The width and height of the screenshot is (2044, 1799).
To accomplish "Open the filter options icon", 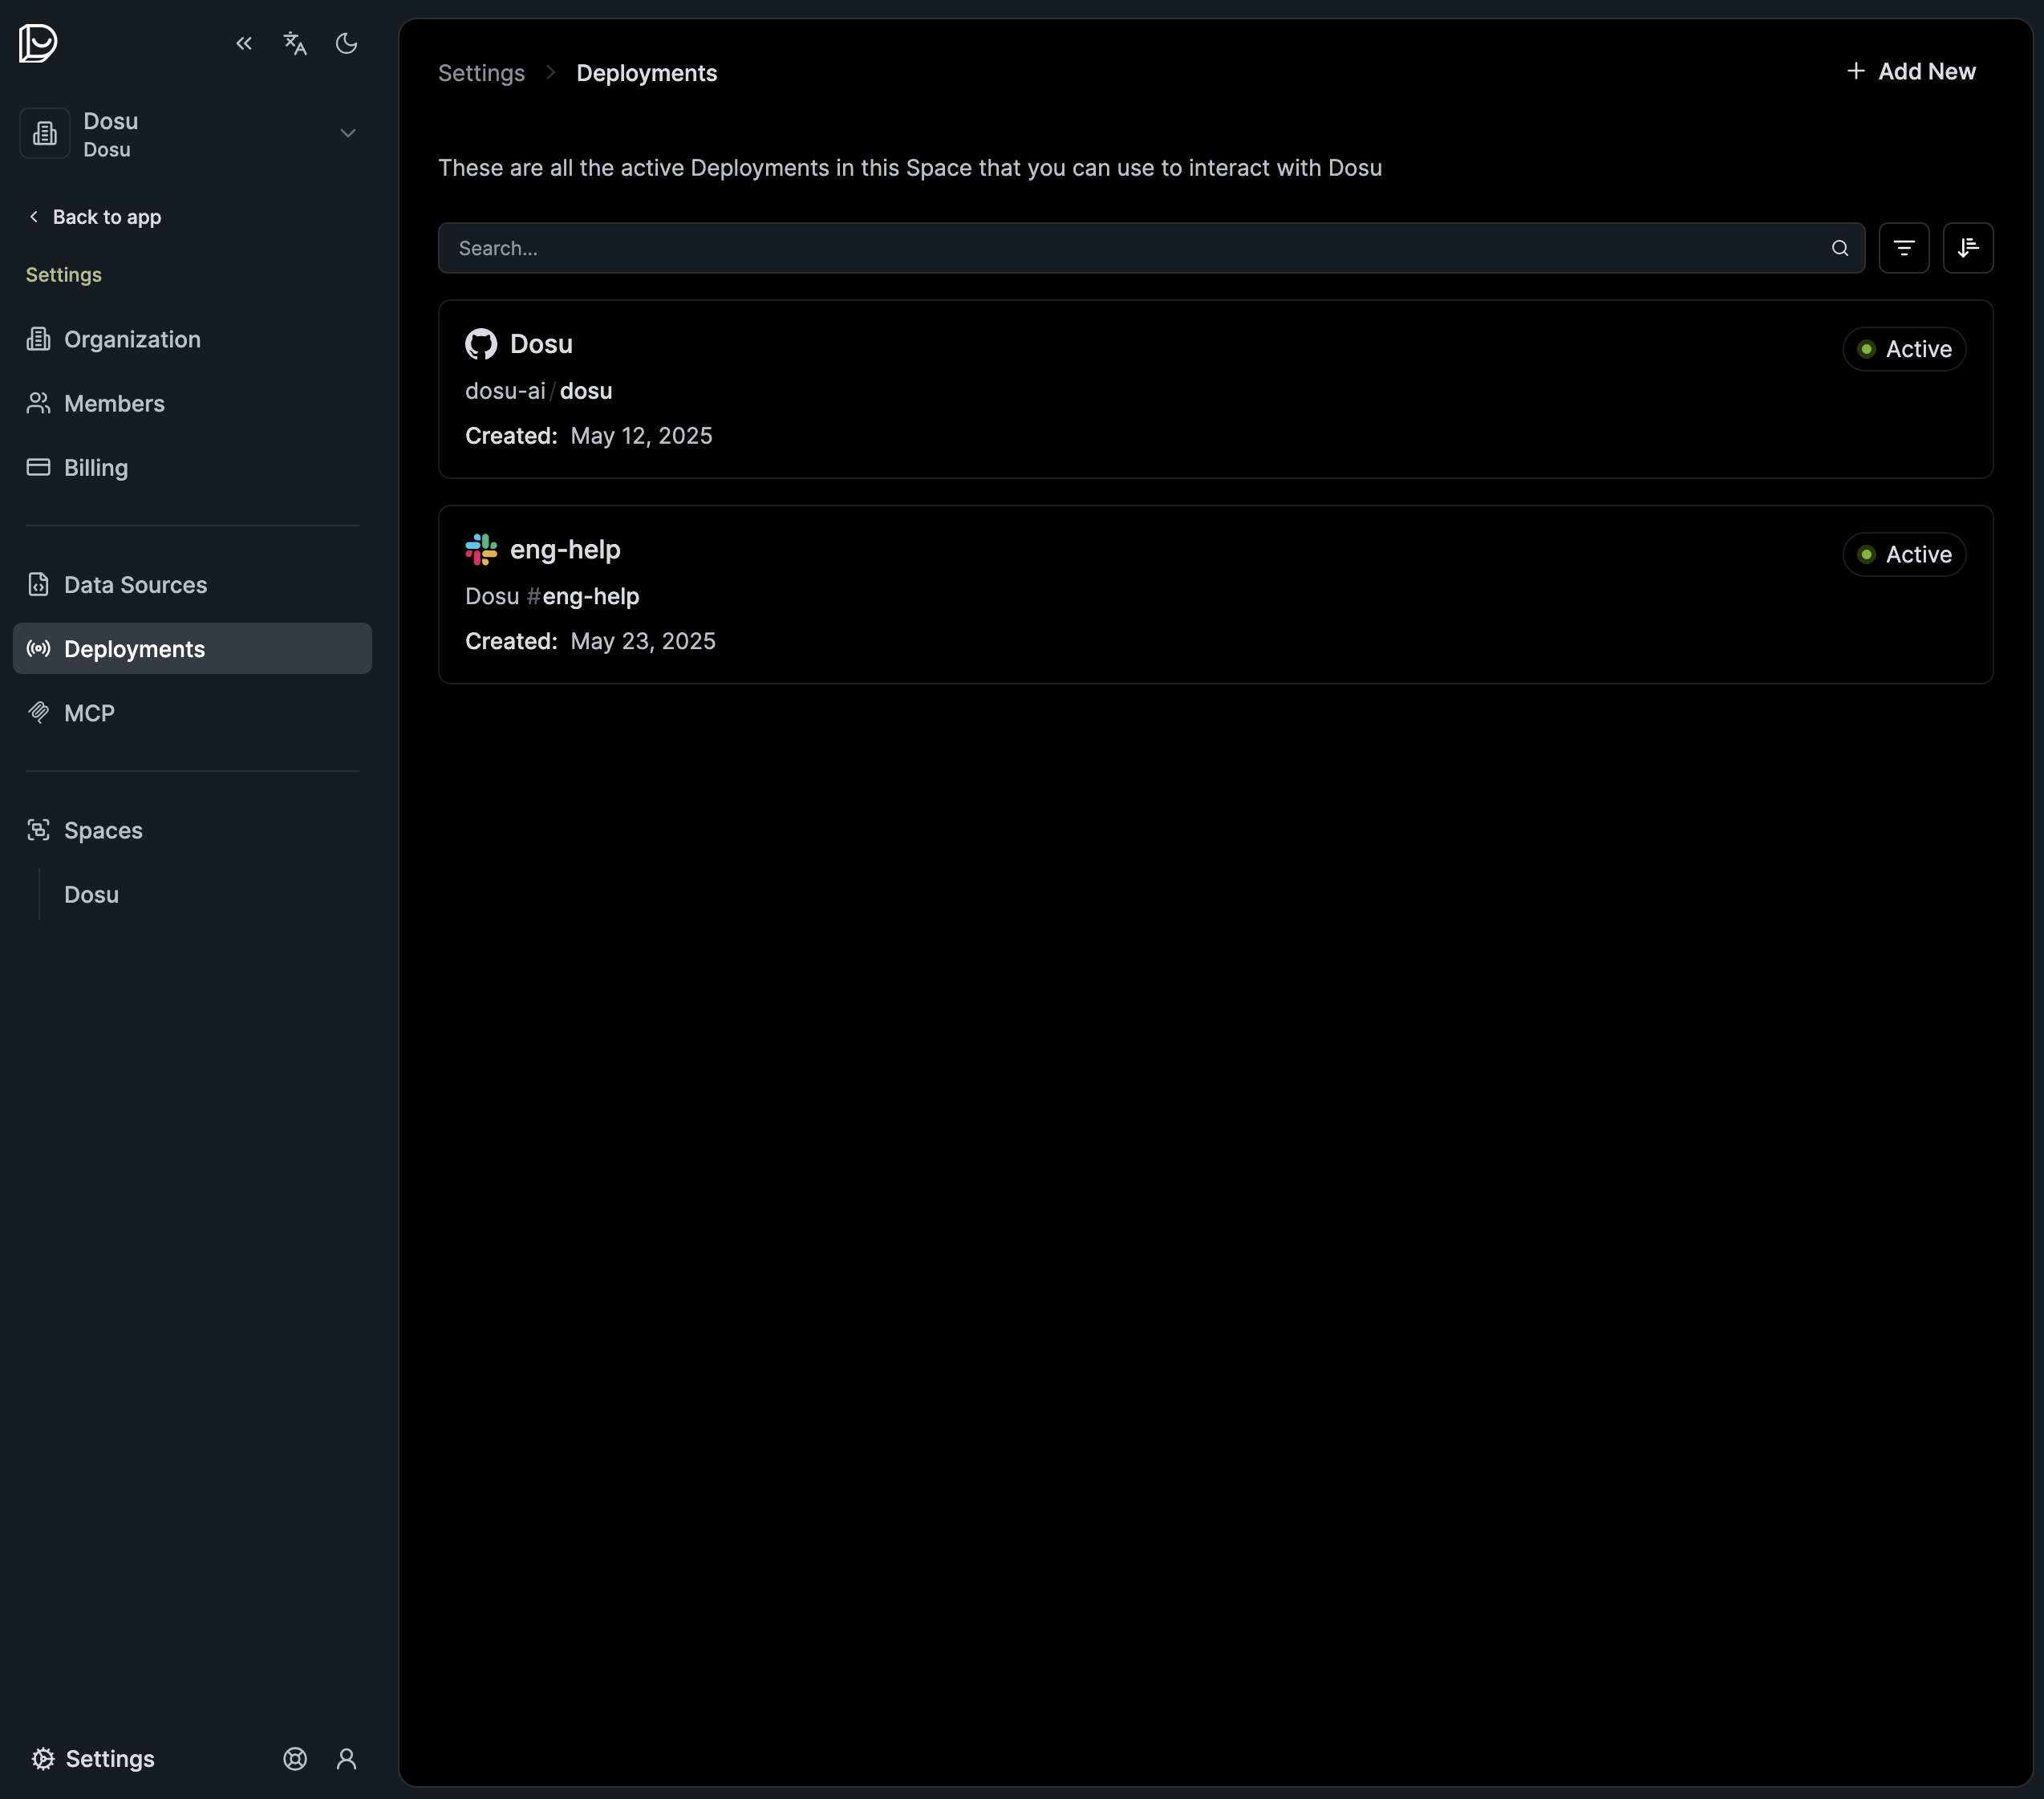I will (1903, 248).
